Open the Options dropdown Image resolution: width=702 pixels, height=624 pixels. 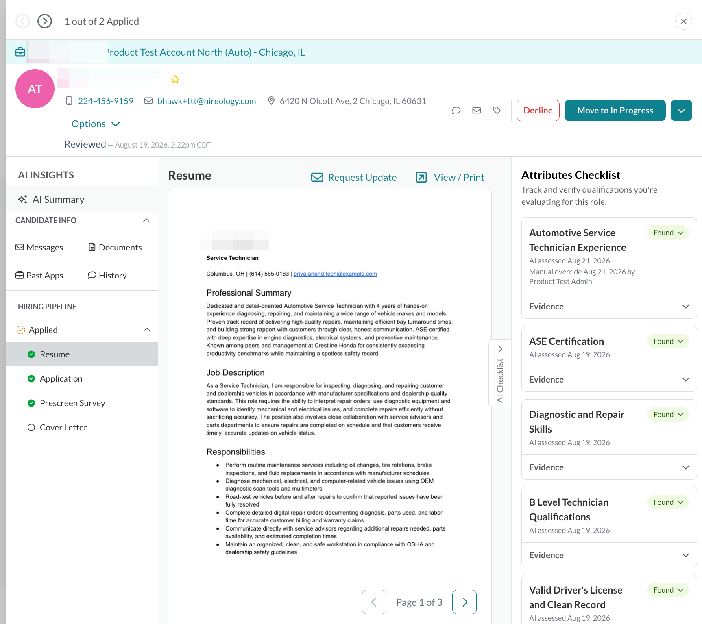pos(96,124)
